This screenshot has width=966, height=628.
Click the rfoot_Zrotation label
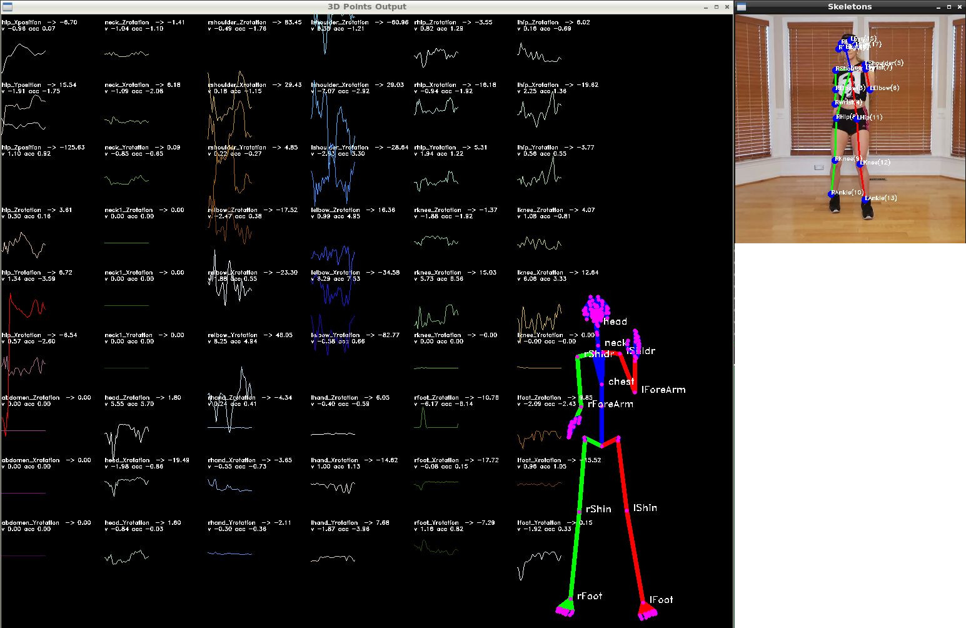click(x=438, y=397)
